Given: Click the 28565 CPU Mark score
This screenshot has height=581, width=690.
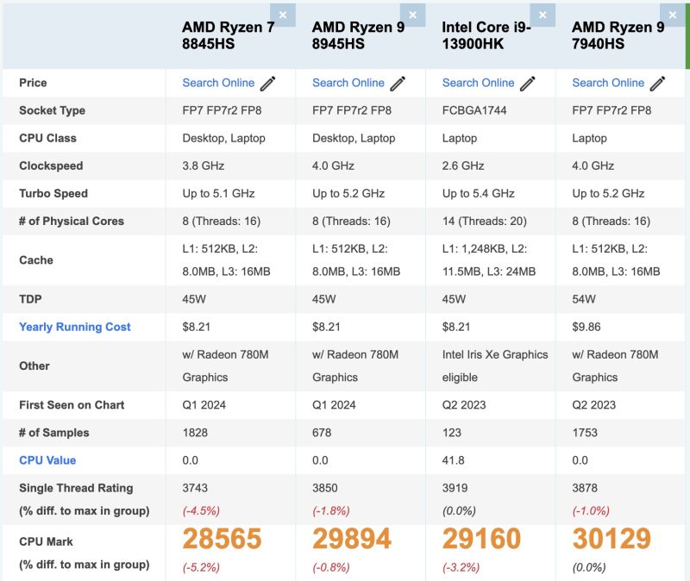Looking at the screenshot, I should [222, 539].
